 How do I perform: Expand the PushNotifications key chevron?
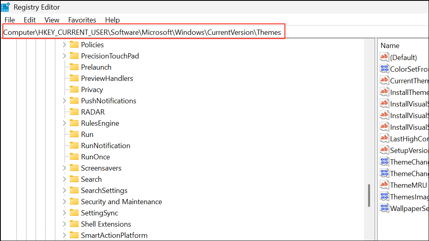pos(65,101)
